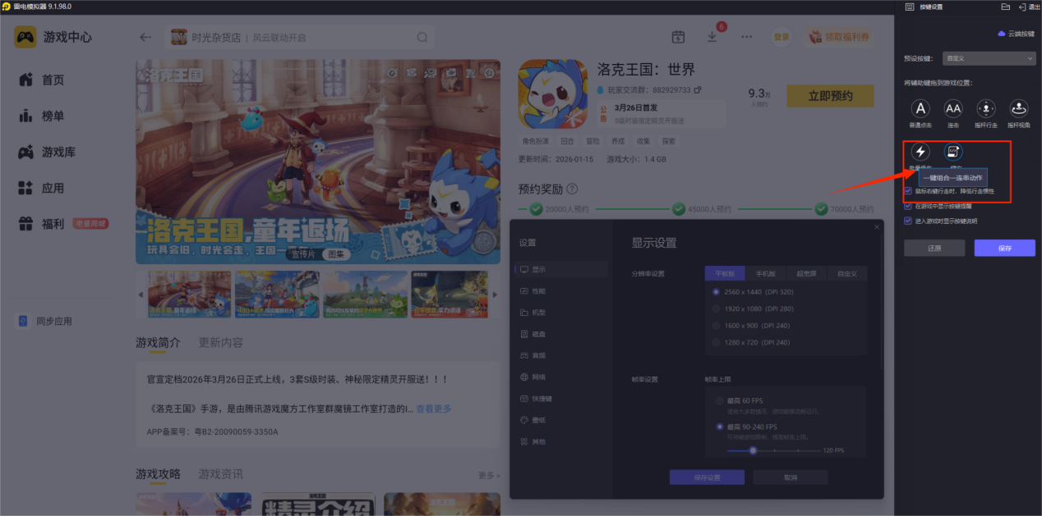Show the next screenshot thumbnail arrow
This screenshot has width=1042, height=516.
(496, 295)
